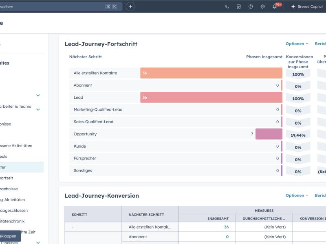
Task: Expand the Mitarbeiter & Teams section chevron
Action: click(37, 109)
